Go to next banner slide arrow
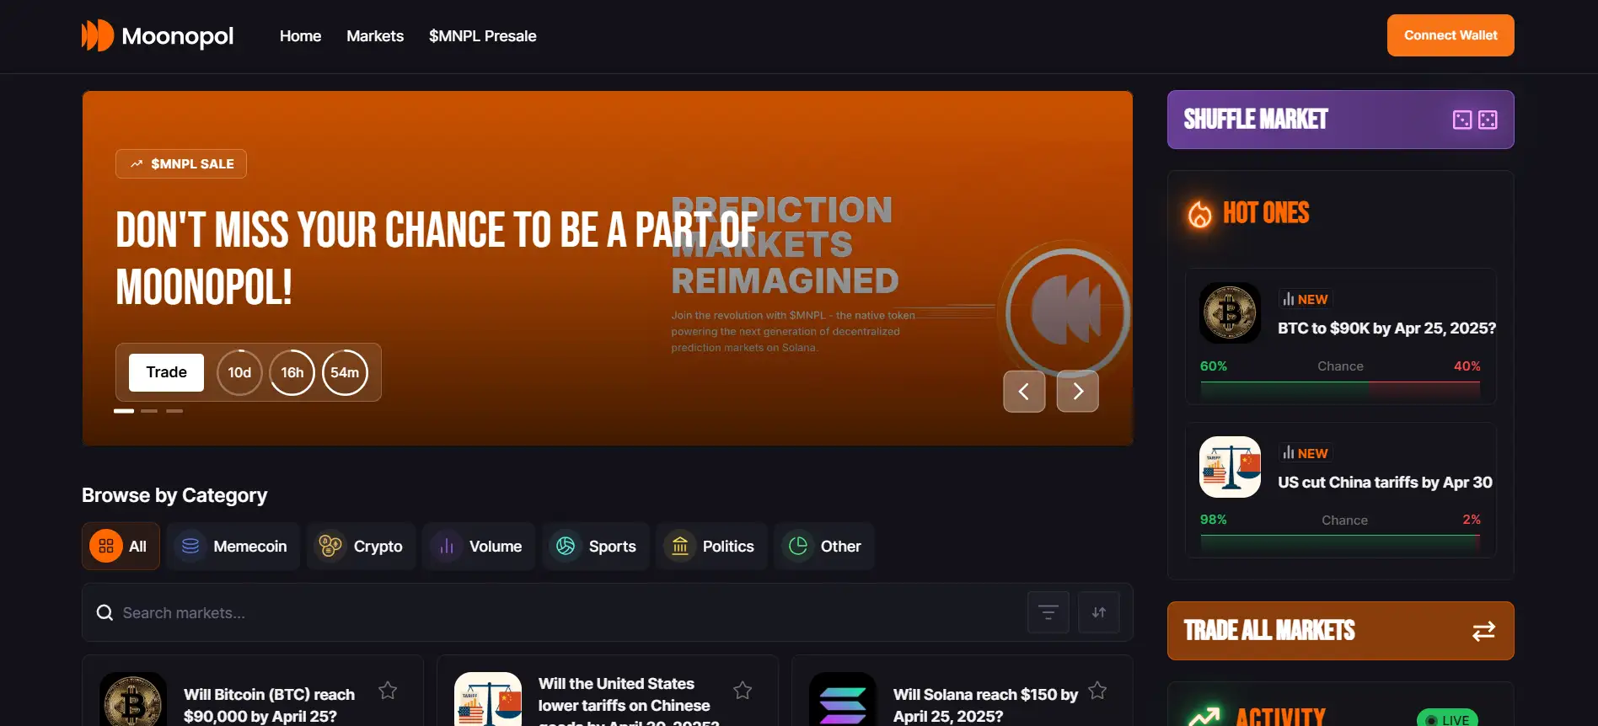The height and width of the screenshot is (726, 1598). [x=1077, y=392]
